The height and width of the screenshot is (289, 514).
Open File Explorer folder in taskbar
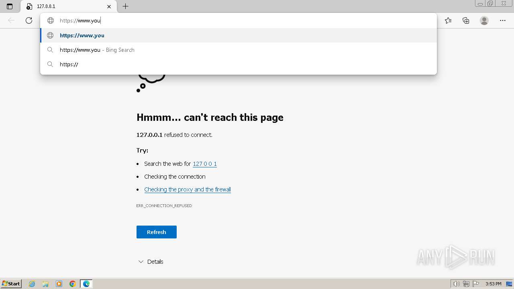click(45, 284)
